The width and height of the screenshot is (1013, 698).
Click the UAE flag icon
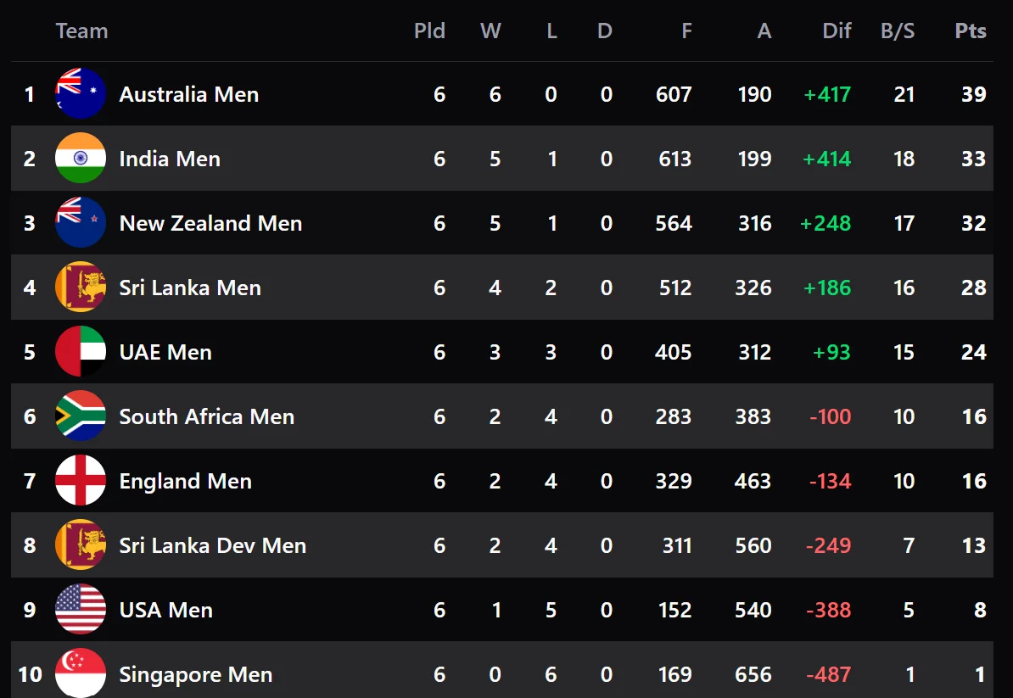click(81, 352)
